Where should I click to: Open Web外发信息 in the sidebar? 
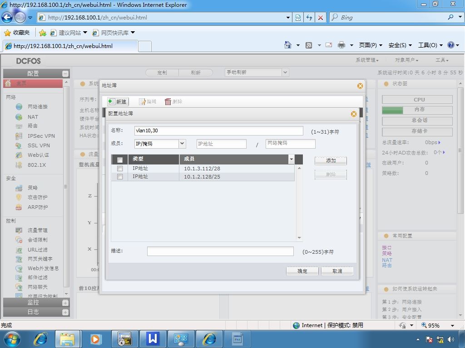43,268
